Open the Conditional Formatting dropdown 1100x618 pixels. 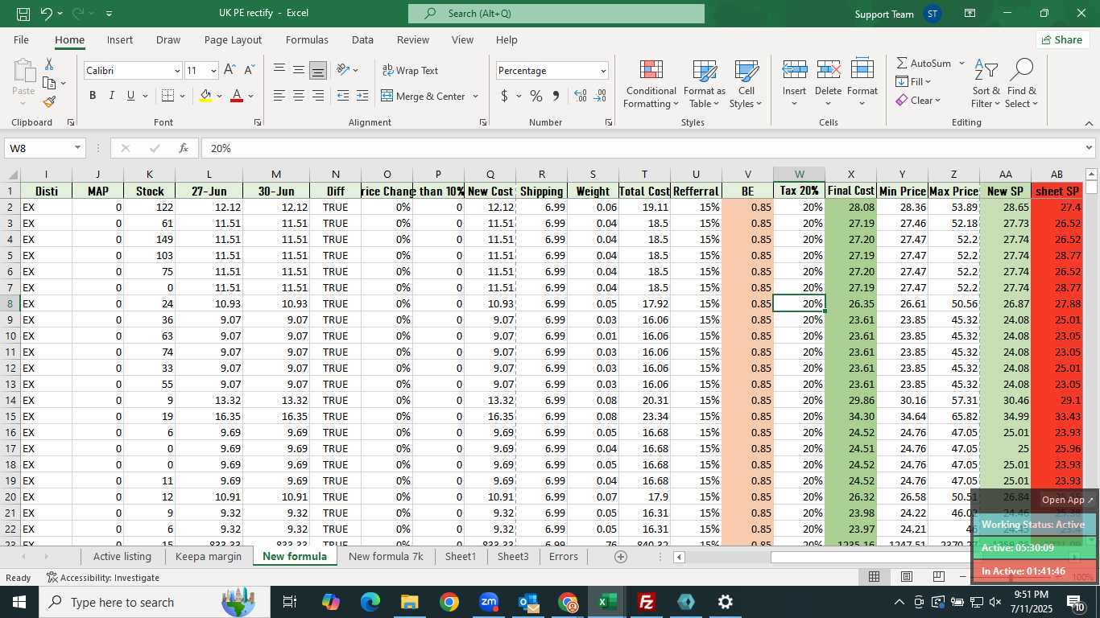(651, 83)
